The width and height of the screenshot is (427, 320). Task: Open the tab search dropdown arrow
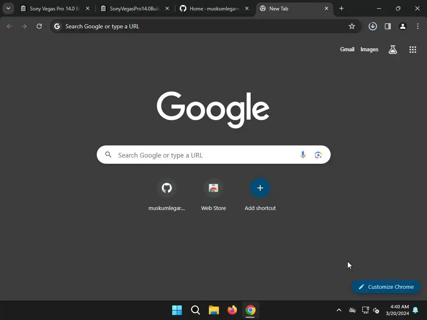click(8, 8)
